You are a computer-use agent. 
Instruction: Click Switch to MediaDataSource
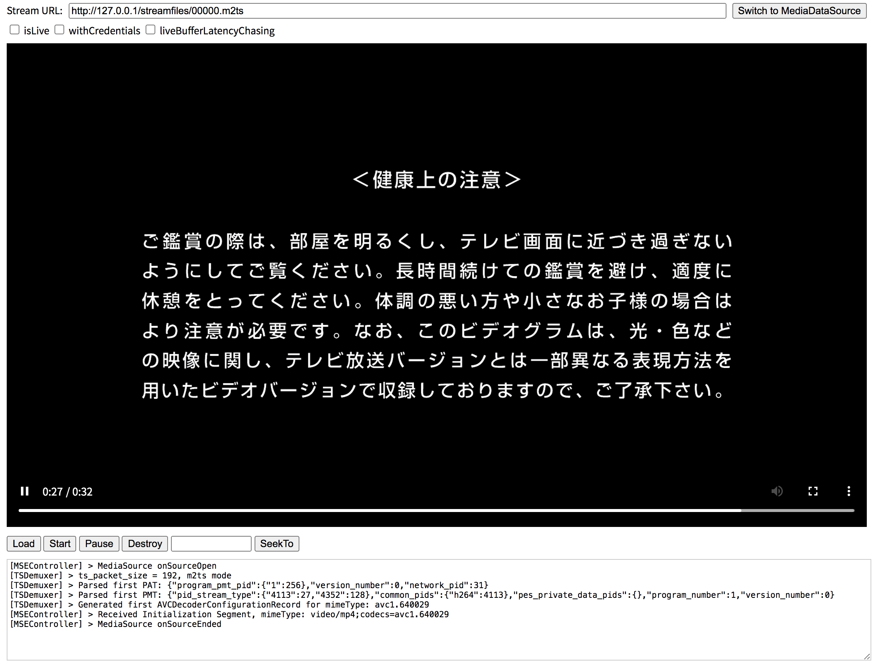click(x=799, y=11)
